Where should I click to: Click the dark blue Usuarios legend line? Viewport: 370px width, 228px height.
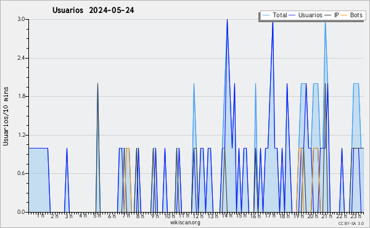coord(292,15)
